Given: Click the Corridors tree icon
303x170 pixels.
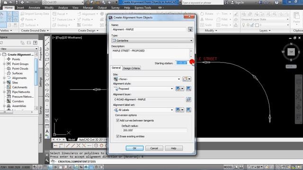Looking at the screenshot, I should (9, 101).
